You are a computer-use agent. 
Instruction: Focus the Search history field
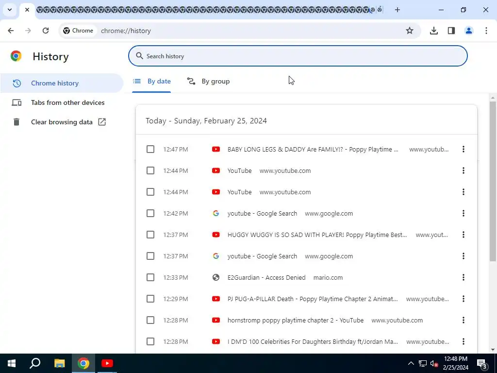point(298,56)
